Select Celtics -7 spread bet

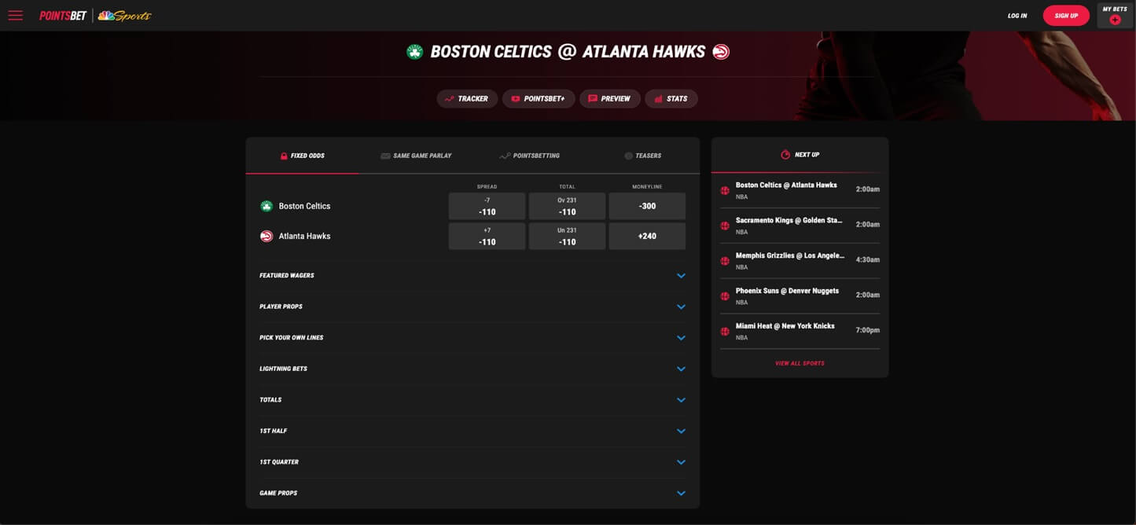tap(487, 206)
